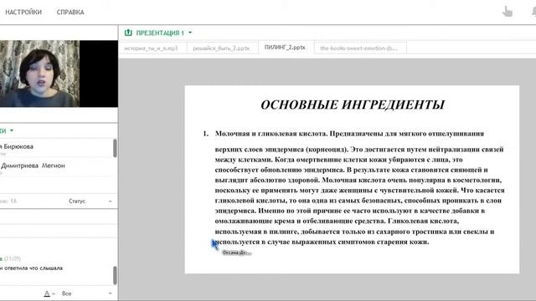Switch to the the-kooks-sweet-emotion tab
The height and width of the screenshot is (301, 536).
[359, 48]
